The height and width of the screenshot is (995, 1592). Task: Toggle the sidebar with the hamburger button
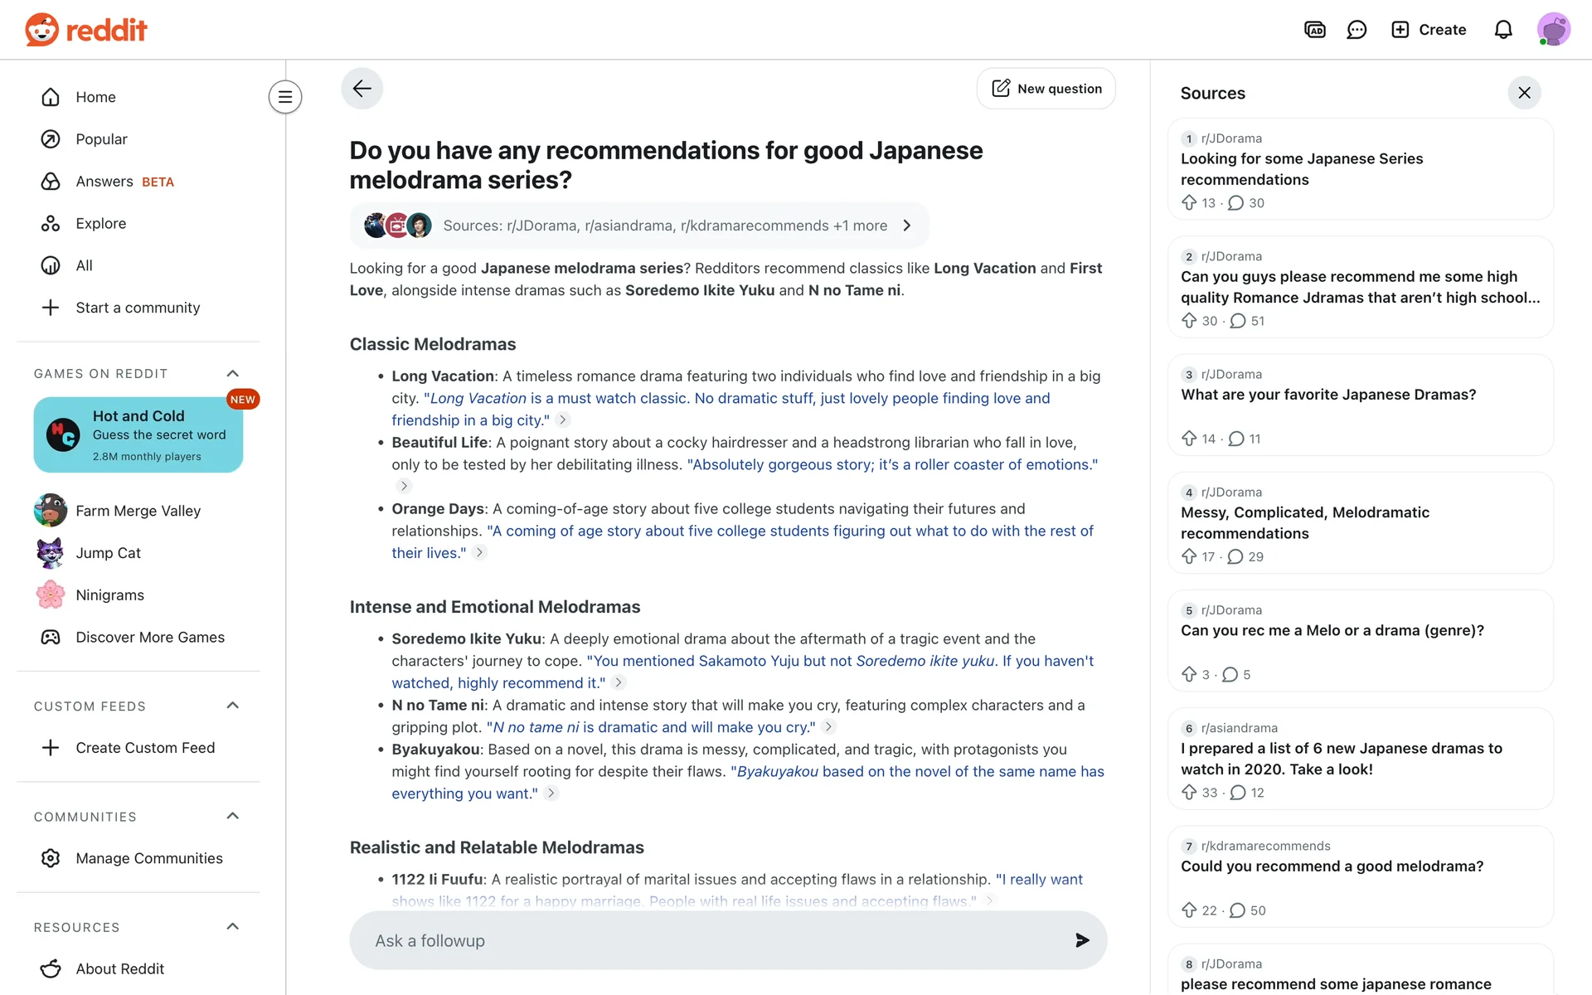(284, 97)
